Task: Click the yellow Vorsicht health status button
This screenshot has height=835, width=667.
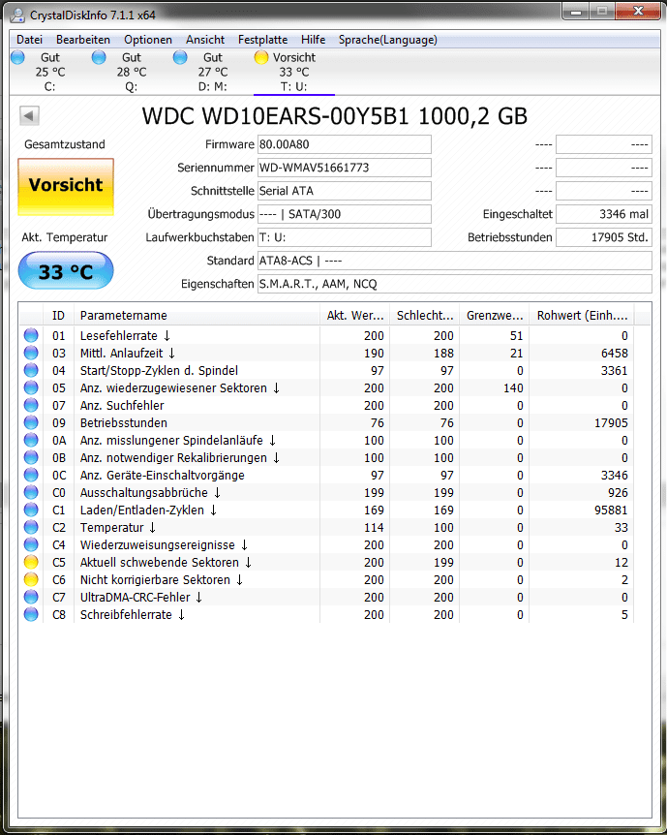Action: [x=66, y=187]
